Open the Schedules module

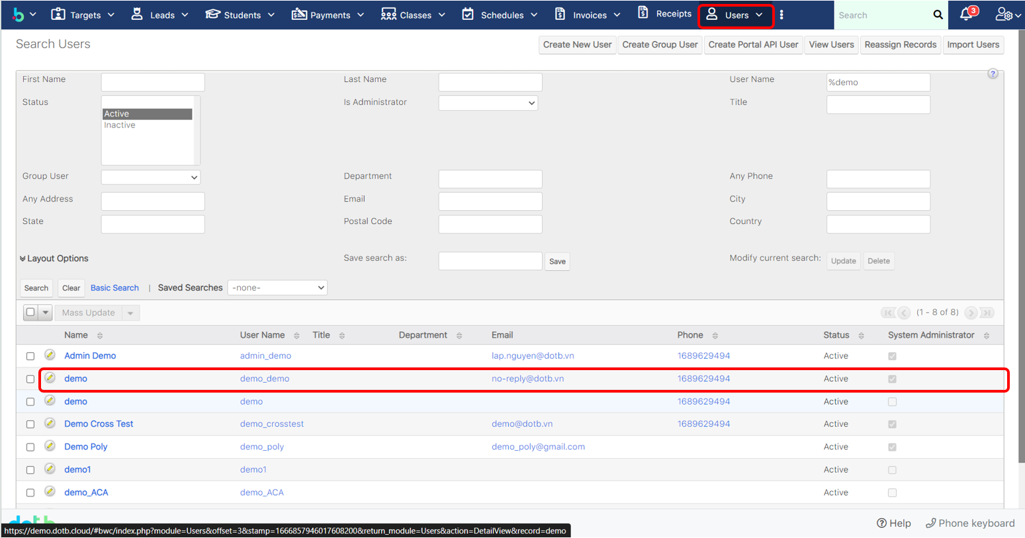pos(502,15)
